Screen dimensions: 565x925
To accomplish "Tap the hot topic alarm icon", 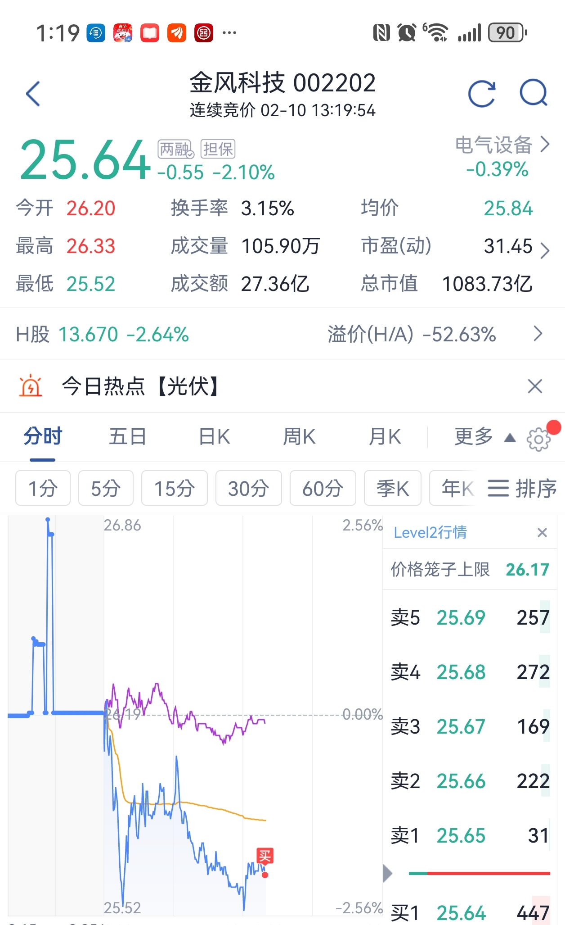I will (31, 386).
